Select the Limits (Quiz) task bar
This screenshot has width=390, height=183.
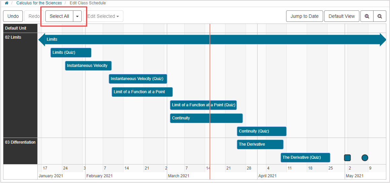tap(71, 52)
